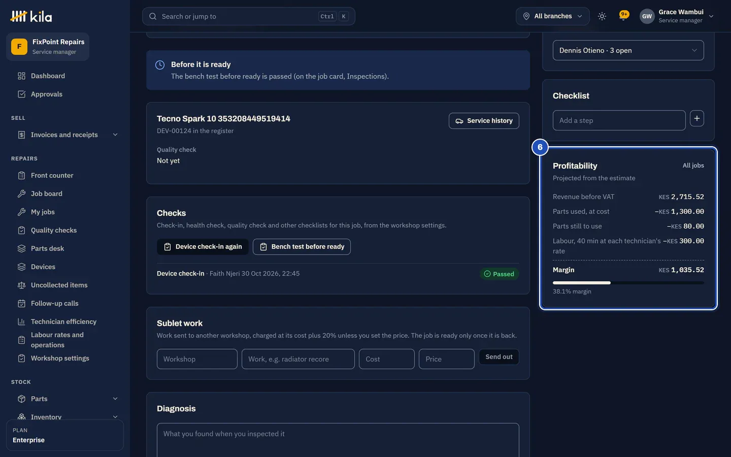Click the Passed status badge
The width and height of the screenshot is (731, 457).
(x=499, y=274)
